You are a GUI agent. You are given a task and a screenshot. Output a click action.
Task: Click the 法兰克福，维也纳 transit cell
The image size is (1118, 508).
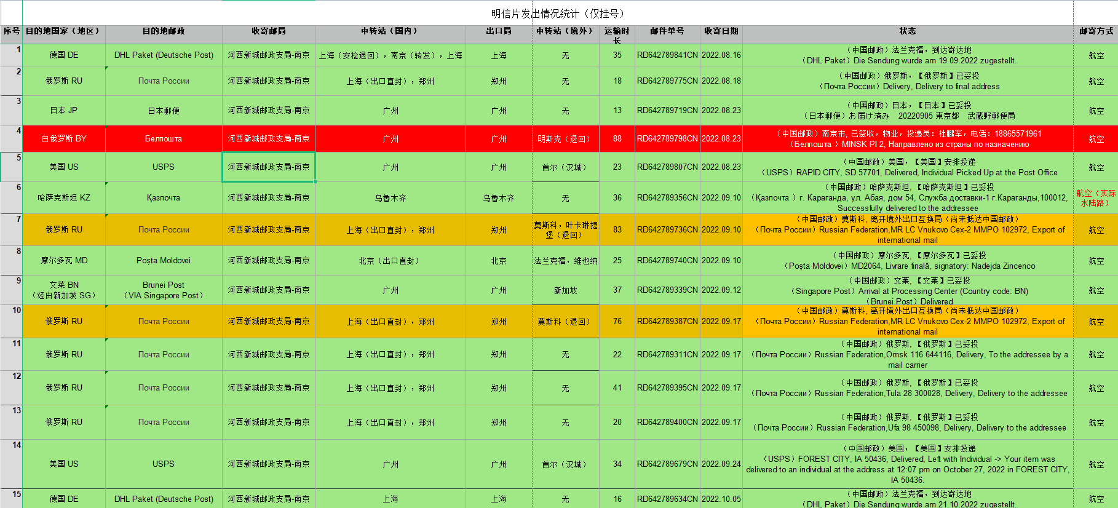(565, 261)
